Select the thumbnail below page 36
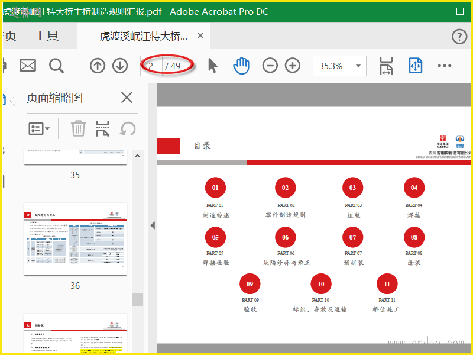The width and height of the screenshot is (473, 355). pos(76,334)
